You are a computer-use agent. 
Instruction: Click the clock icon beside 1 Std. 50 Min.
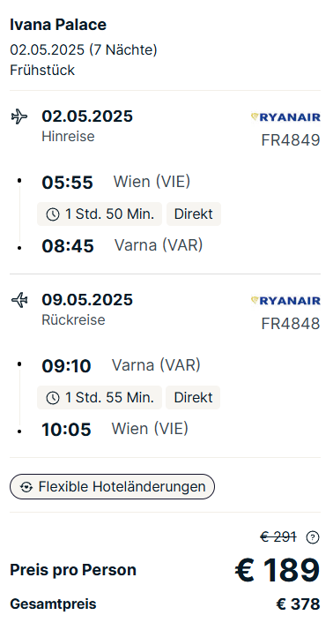pyautogui.click(x=53, y=214)
